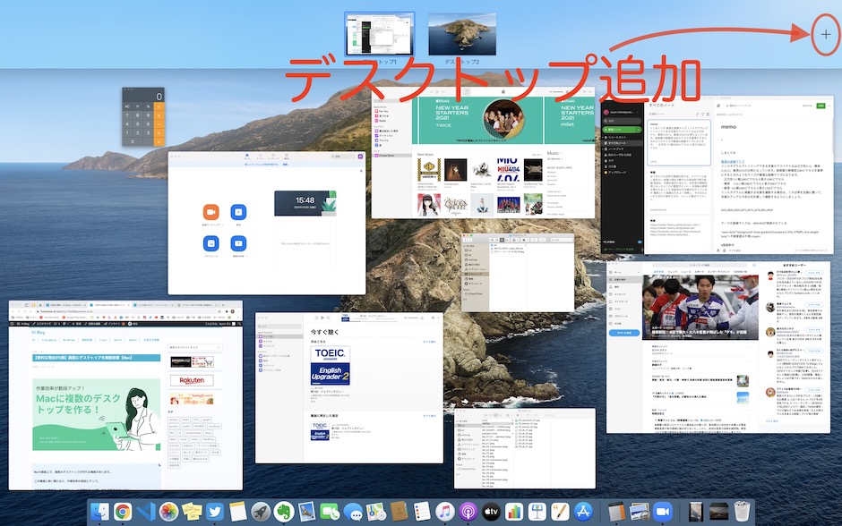842x526 pixels.
Task: Click the Calculator icon in the Dock
Action: point(616,512)
